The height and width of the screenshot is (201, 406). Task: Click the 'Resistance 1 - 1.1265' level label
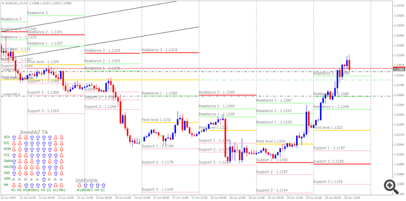click(159, 93)
